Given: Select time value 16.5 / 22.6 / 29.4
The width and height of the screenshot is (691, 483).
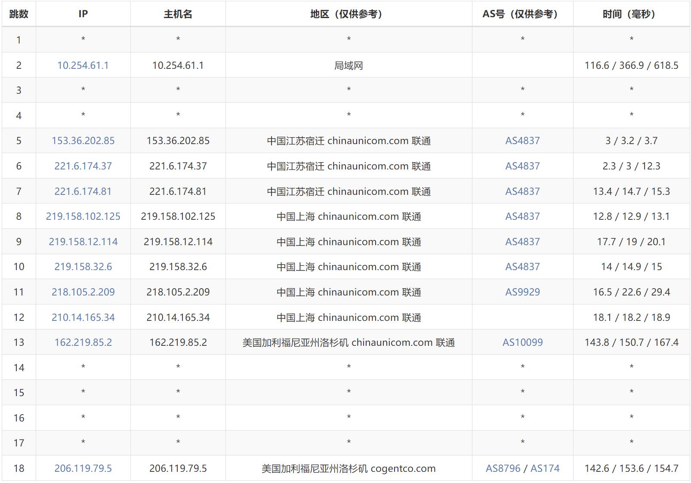Looking at the screenshot, I should 631,292.
